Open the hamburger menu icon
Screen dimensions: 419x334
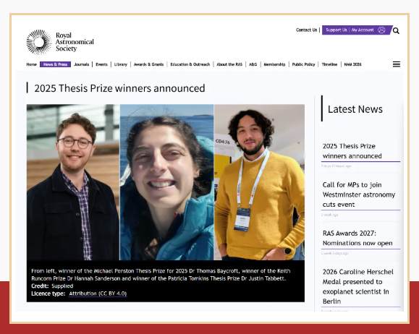pyautogui.click(x=397, y=64)
